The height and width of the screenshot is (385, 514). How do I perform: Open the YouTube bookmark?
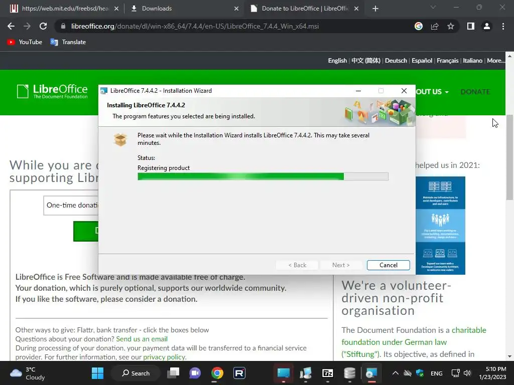25,42
